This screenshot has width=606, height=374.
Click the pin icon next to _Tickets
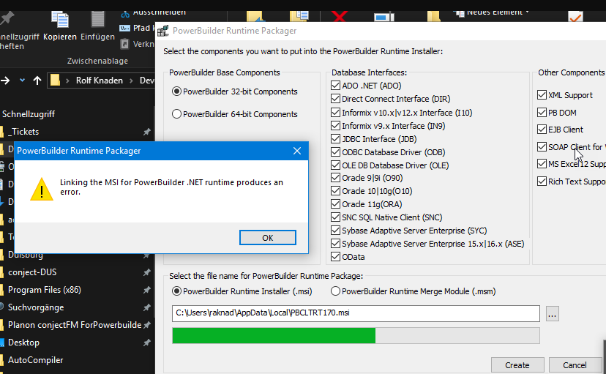pyautogui.click(x=146, y=132)
